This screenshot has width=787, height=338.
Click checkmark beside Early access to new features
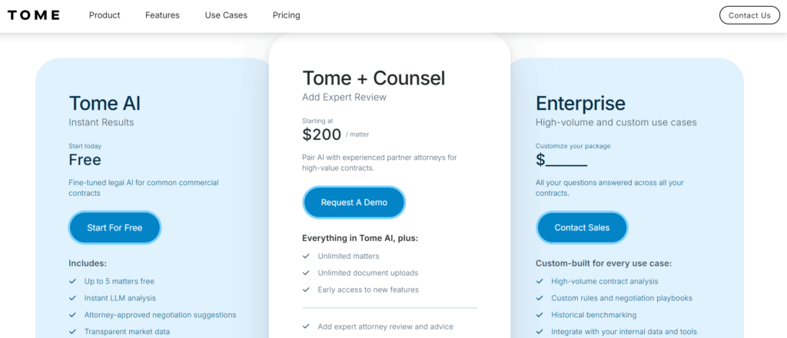[x=306, y=290]
